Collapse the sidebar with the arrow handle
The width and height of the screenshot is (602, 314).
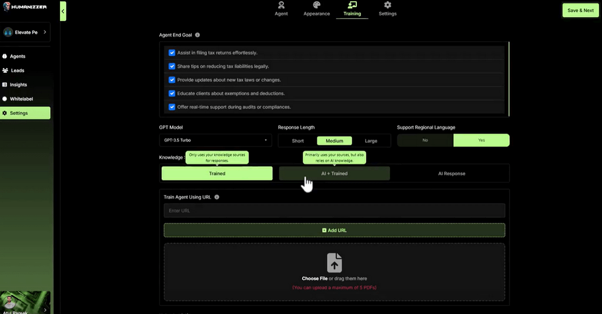tap(63, 11)
